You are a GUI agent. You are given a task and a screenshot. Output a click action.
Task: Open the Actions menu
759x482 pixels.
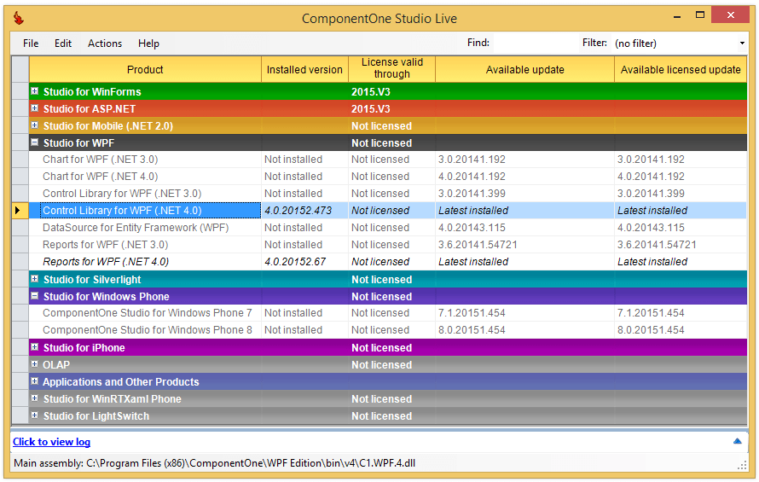pyautogui.click(x=105, y=44)
